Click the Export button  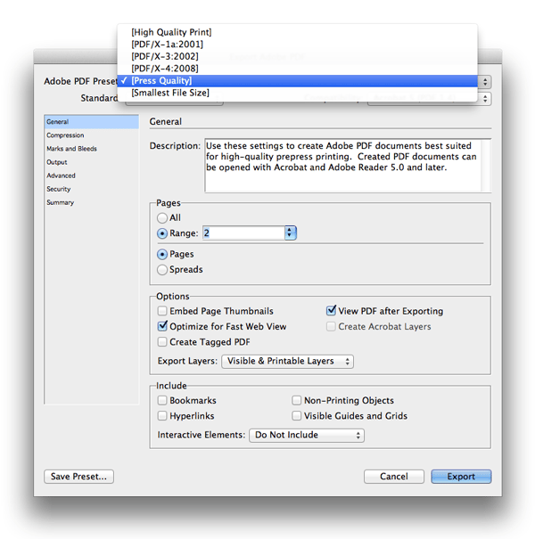pos(461,477)
